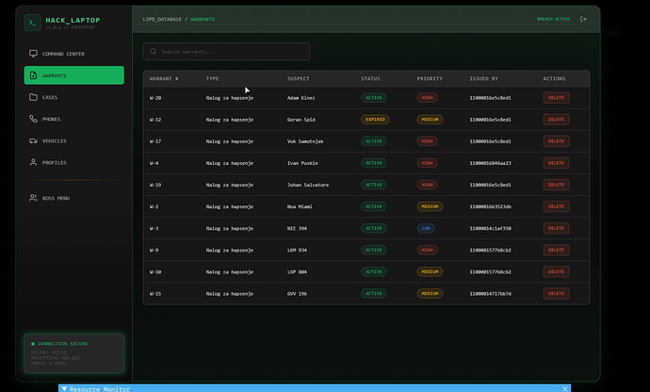Click the MEDIUM priority badge for W-2
650x392 pixels.
[430, 206]
